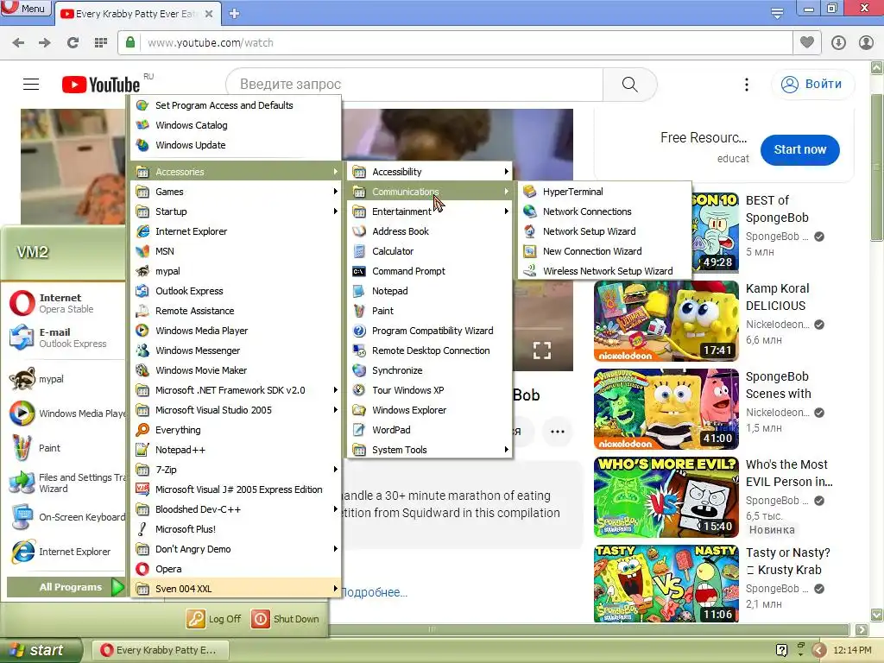Click the browser address bar

point(455,43)
